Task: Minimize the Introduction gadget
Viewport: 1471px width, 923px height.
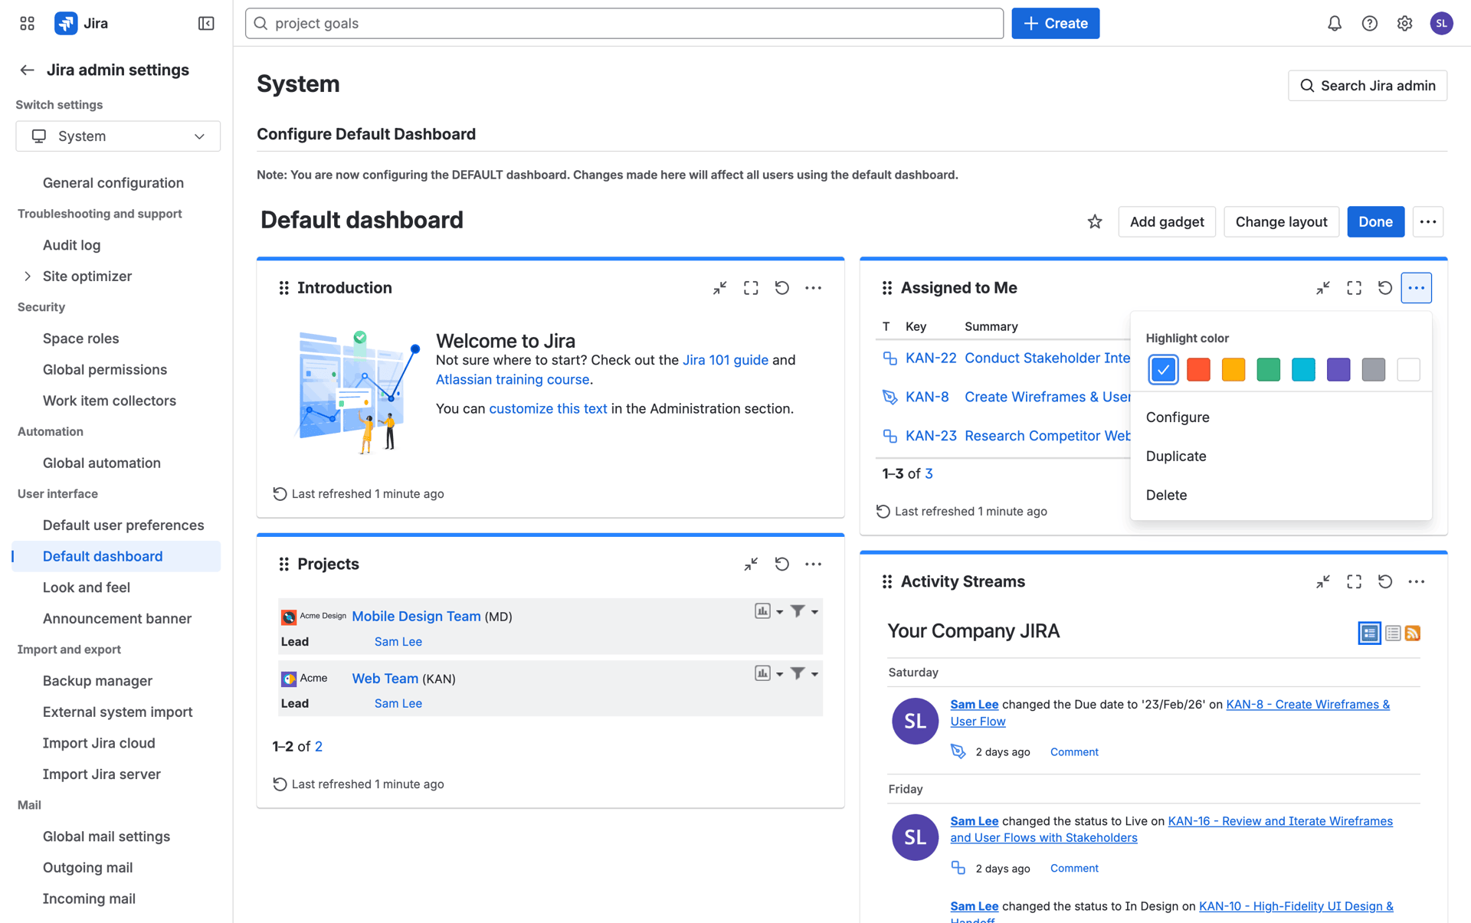Action: [719, 288]
